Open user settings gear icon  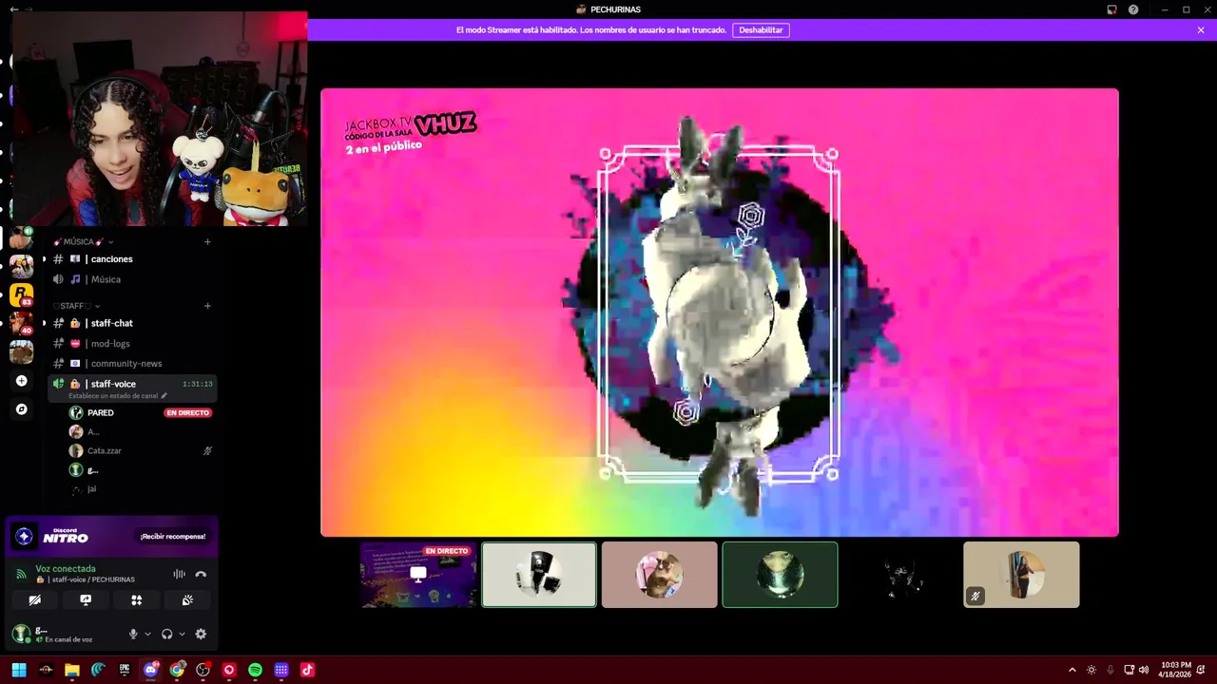point(201,635)
